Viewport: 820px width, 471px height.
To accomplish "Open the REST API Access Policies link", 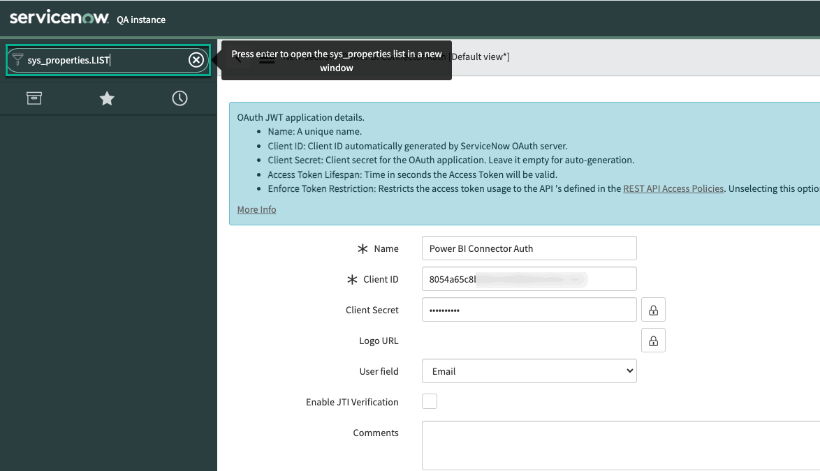I will coord(673,188).
